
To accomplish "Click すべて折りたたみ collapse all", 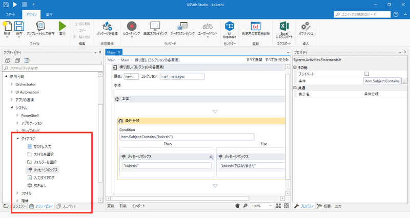I will coord(277,60).
